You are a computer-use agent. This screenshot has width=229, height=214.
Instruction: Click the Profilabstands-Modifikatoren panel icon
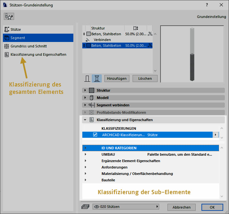point(92,112)
